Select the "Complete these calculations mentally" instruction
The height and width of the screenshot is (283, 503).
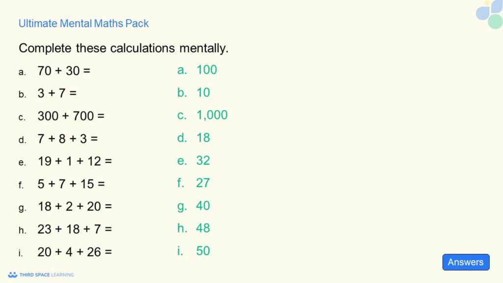click(124, 48)
